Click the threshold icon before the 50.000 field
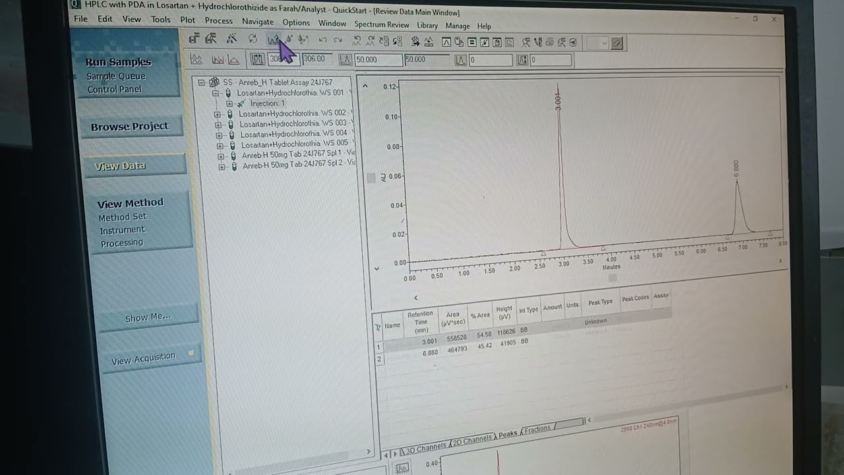Screen dimensions: 844x475 (x=345, y=59)
